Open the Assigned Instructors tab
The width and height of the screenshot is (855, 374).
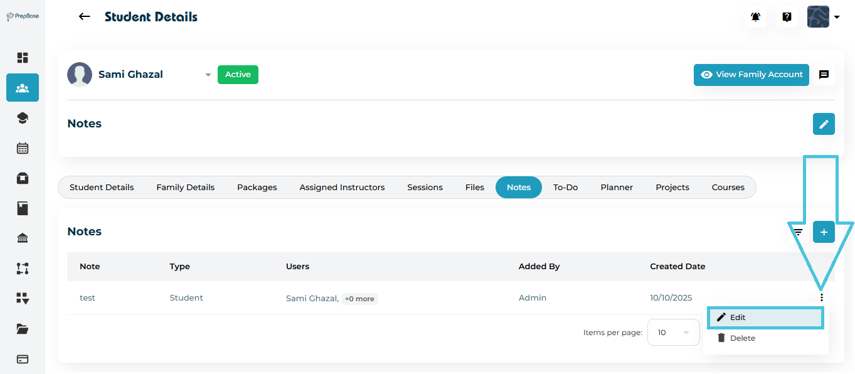tap(342, 187)
